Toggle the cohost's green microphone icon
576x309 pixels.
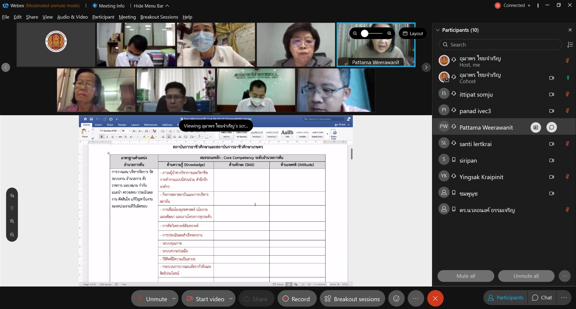pos(568,78)
